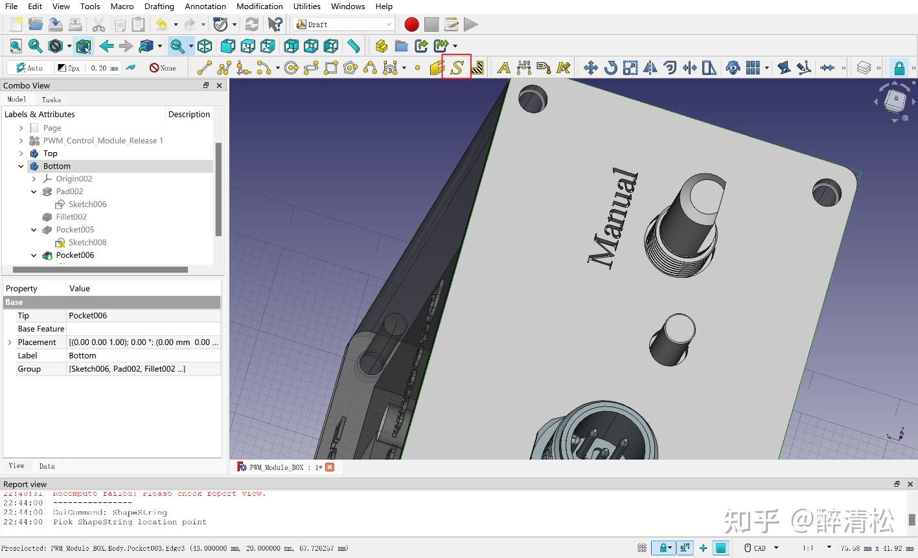Click the Draft Rotate tool
Screen dimensions: 918x558
pyautogui.click(x=610, y=67)
